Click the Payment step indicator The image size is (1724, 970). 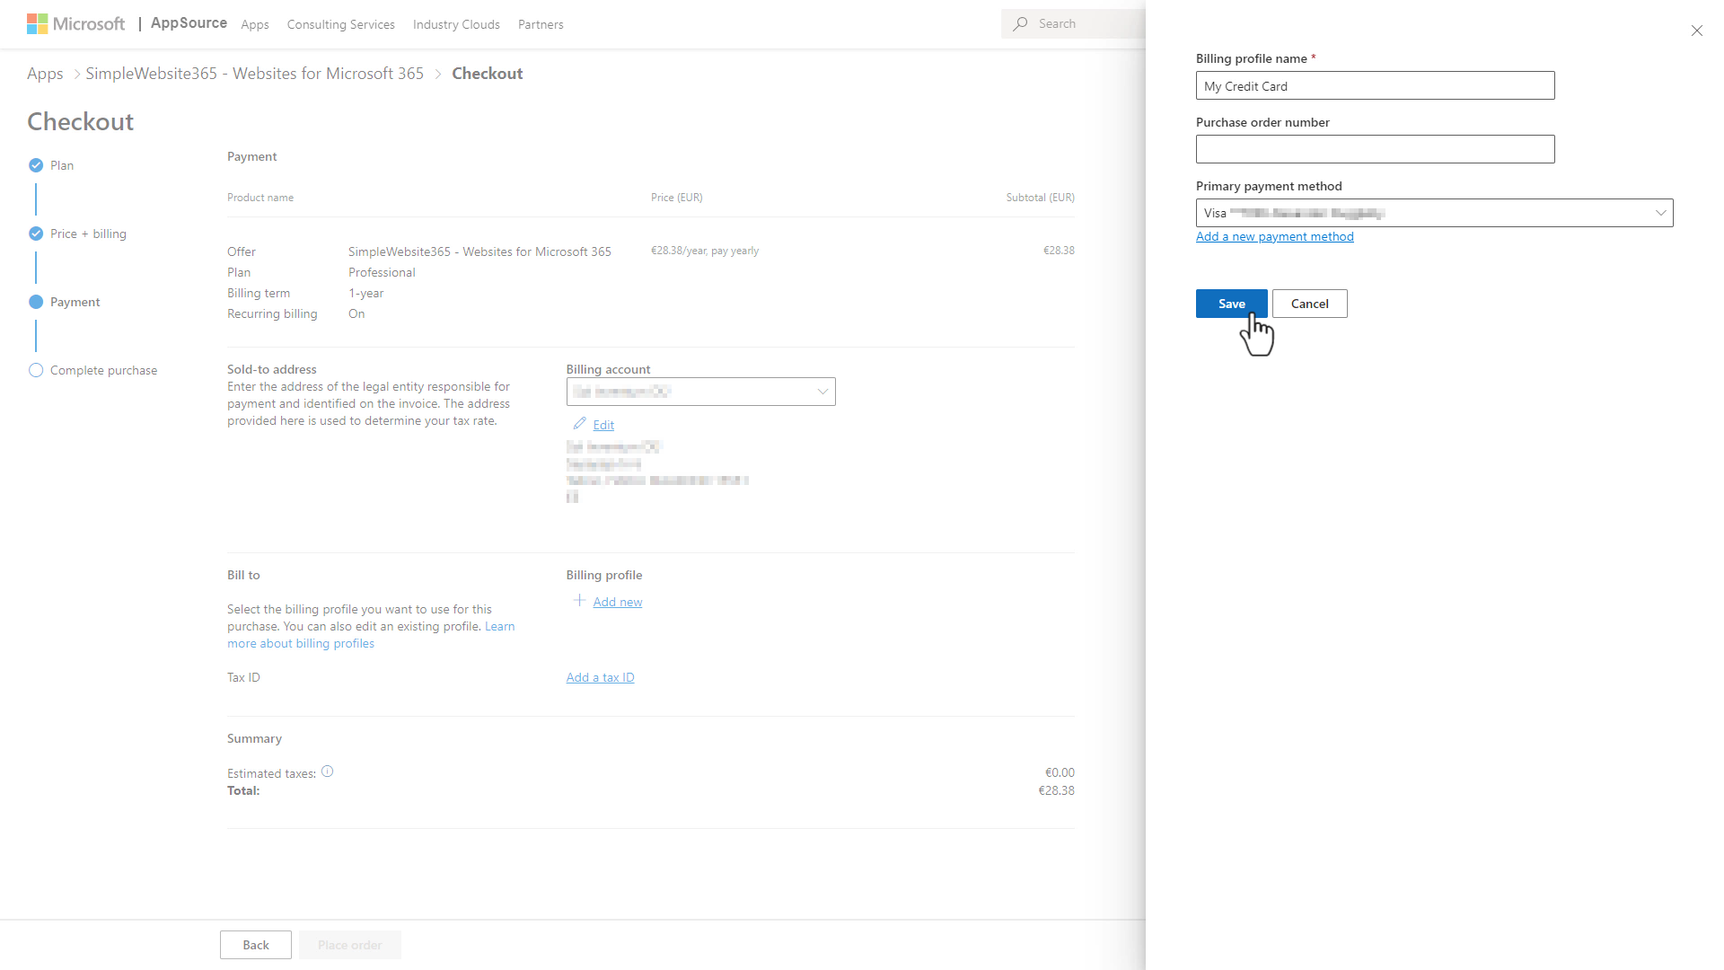pos(36,302)
